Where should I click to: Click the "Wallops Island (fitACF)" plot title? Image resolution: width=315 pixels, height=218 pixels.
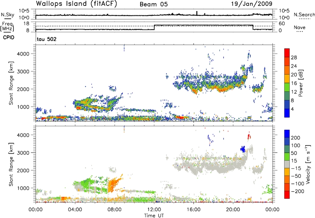tap(76, 4)
